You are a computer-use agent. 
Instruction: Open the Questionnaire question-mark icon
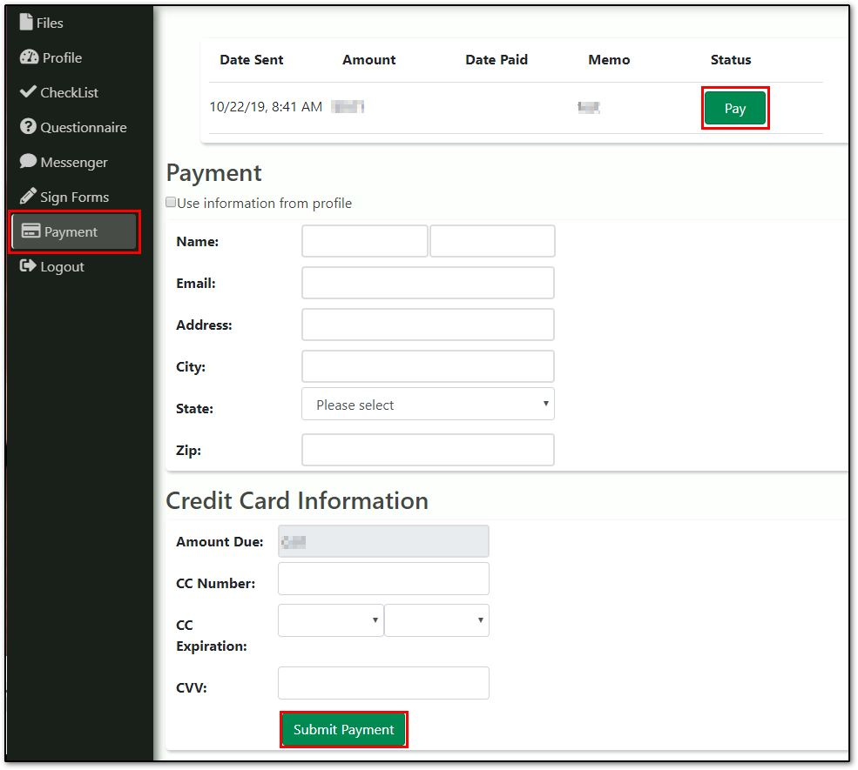click(28, 127)
